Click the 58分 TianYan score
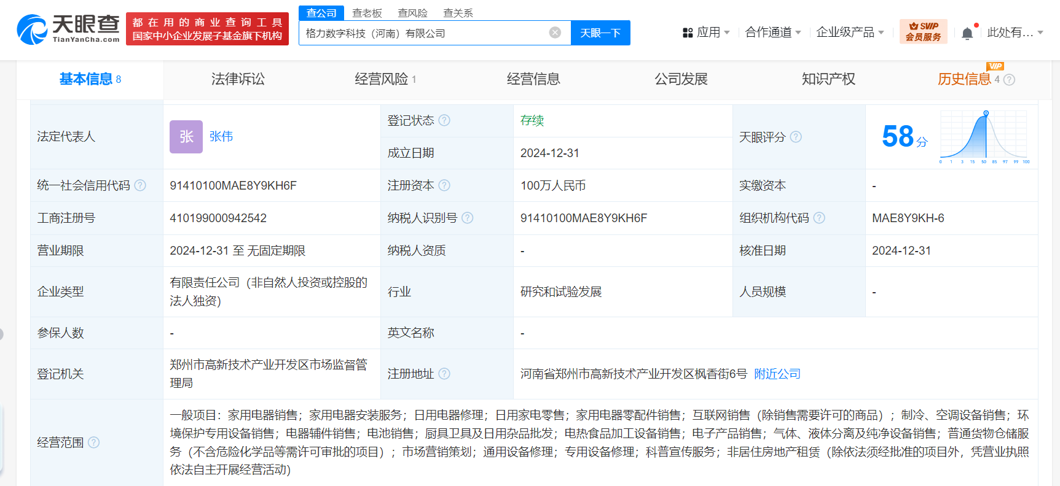This screenshot has width=1060, height=486. point(904,137)
